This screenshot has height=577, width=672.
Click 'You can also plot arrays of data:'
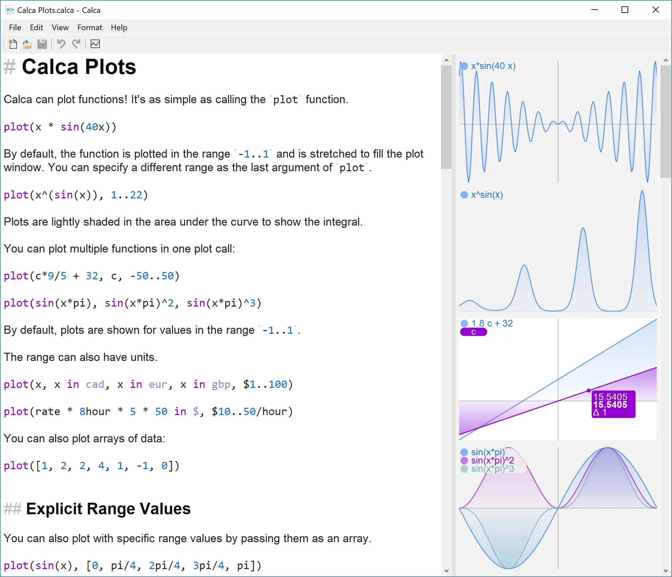point(84,438)
